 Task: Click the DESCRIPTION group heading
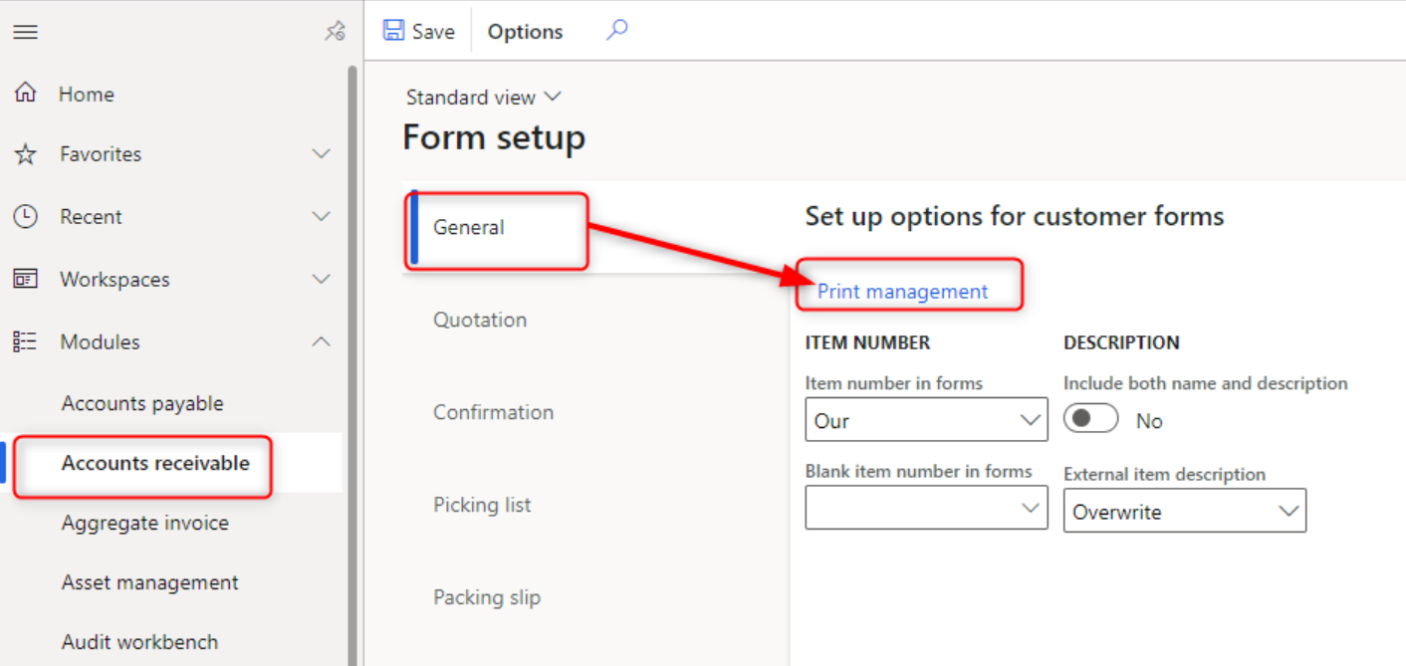tap(1121, 342)
